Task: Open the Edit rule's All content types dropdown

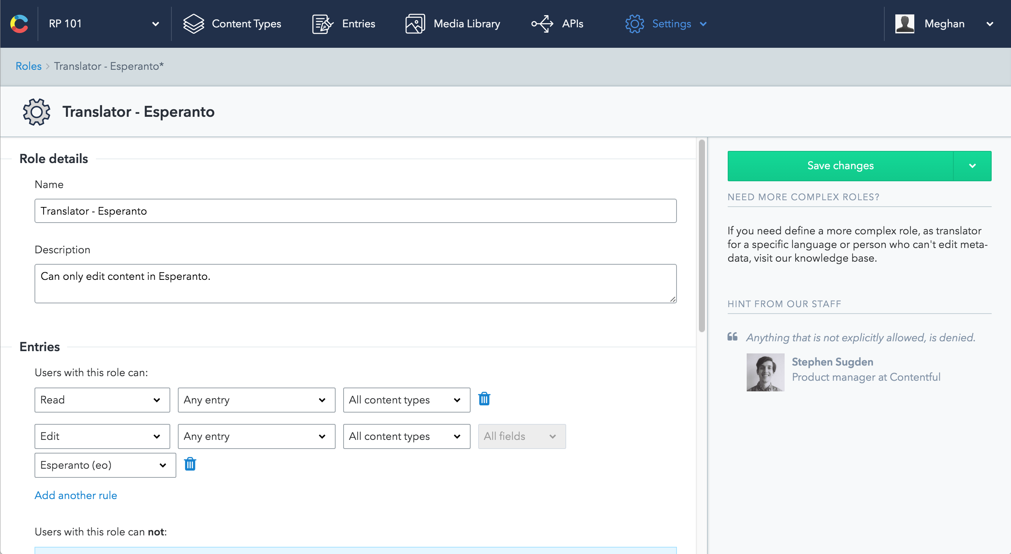Action: coord(406,436)
